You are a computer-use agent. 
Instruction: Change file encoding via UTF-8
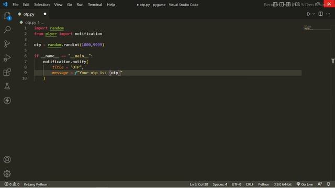click(236, 184)
